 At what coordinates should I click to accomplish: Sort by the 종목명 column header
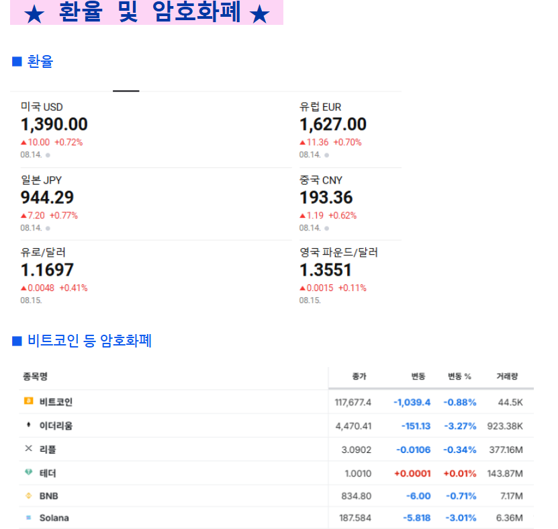[35, 376]
